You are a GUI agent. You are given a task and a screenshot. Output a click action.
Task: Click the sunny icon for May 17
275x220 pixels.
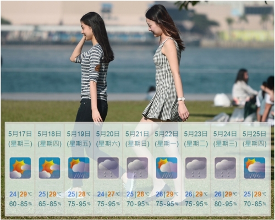[20, 168]
